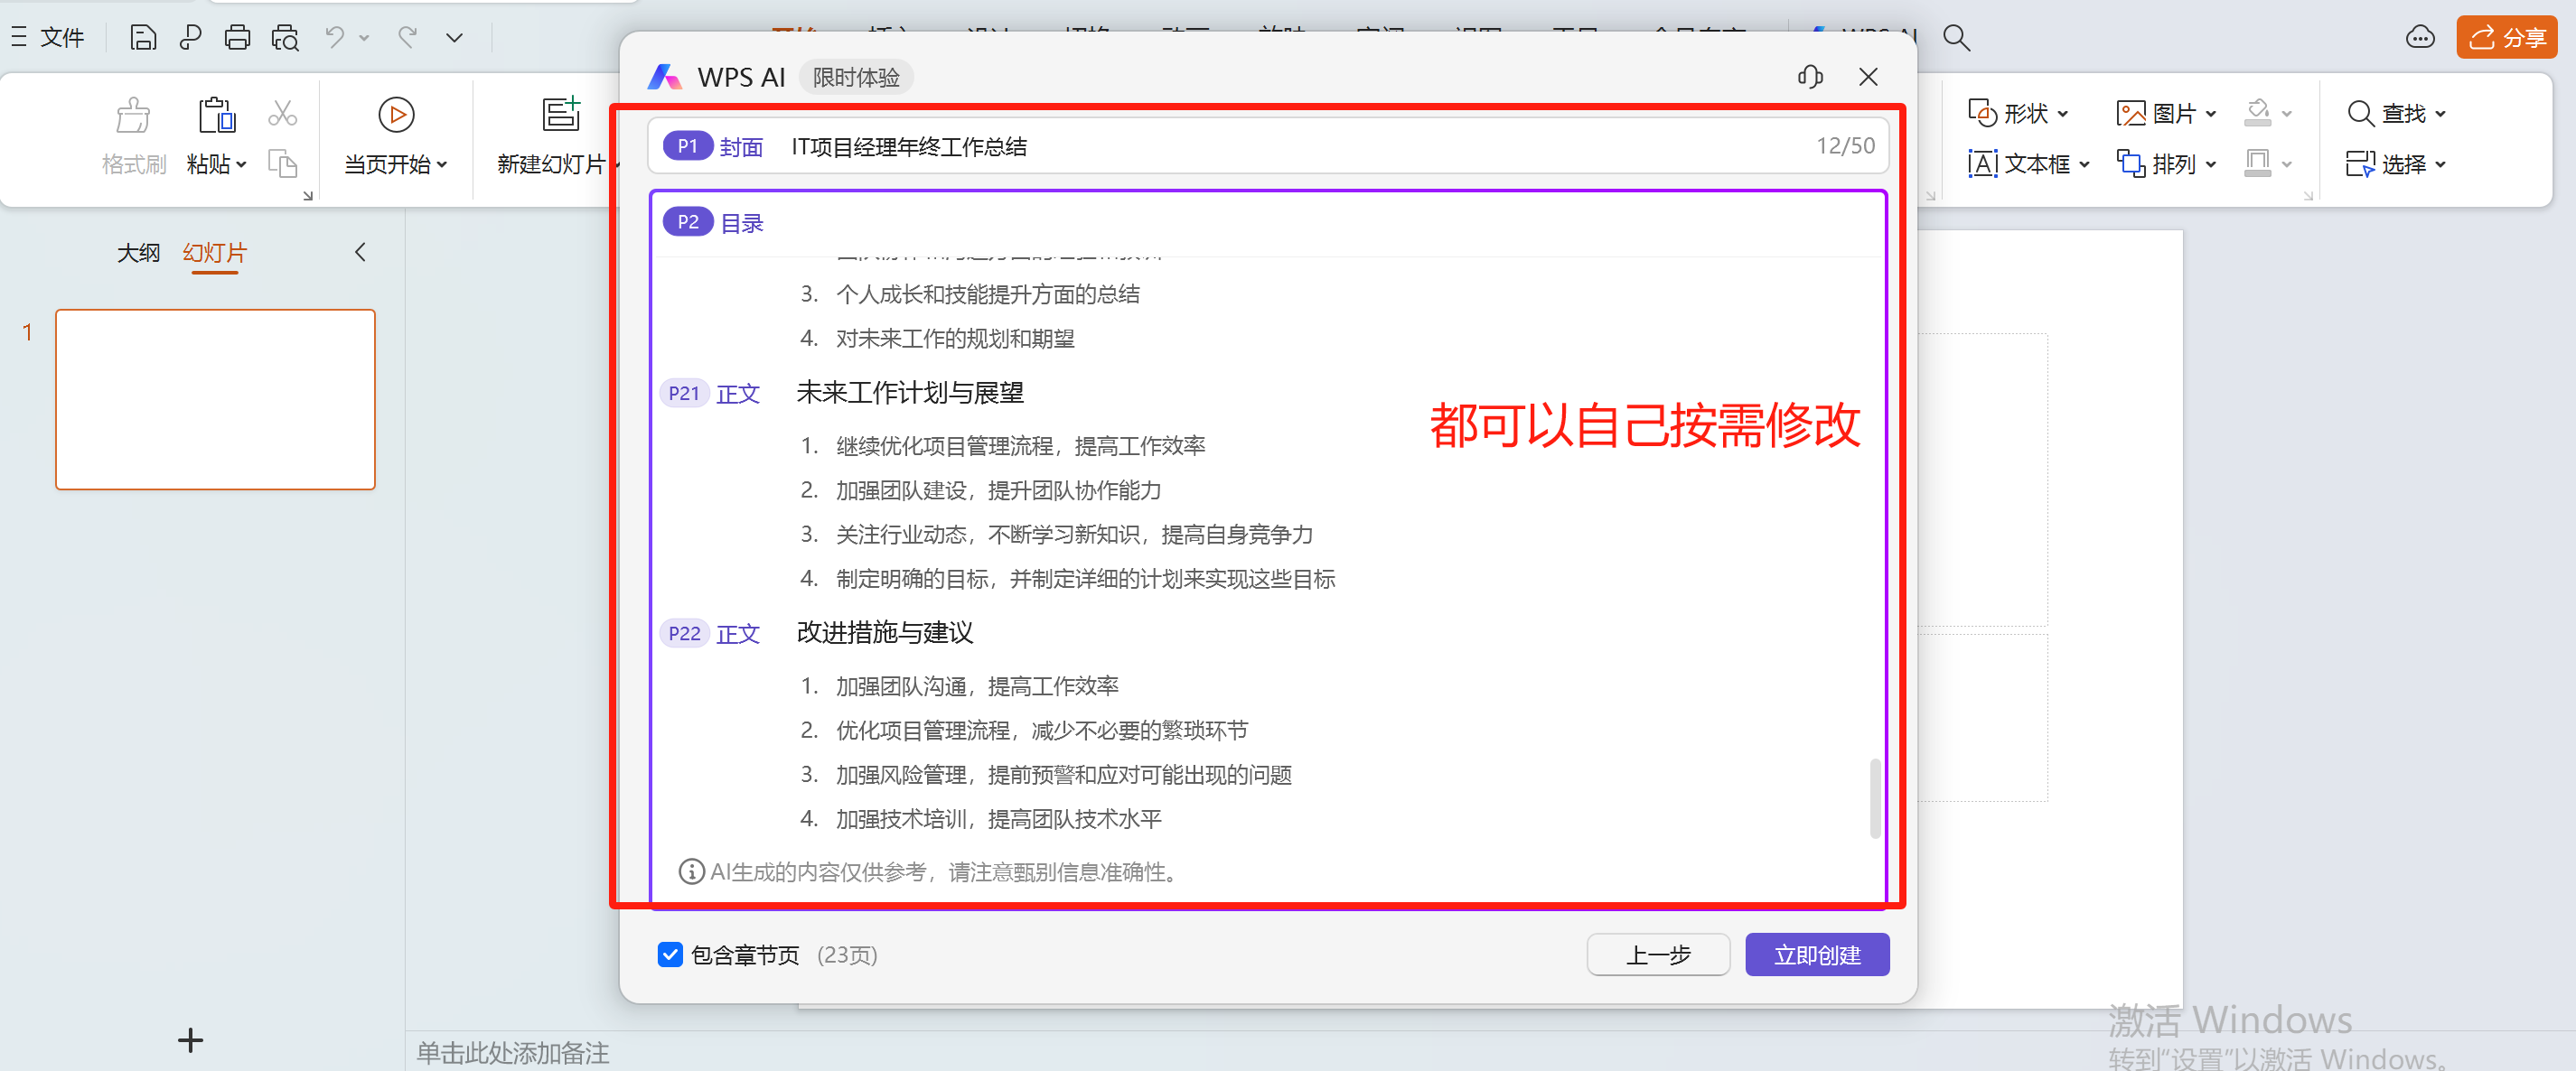Click the WPS AI feedback headset icon
Screen dimensions: 2576x1071
[1810, 77]
